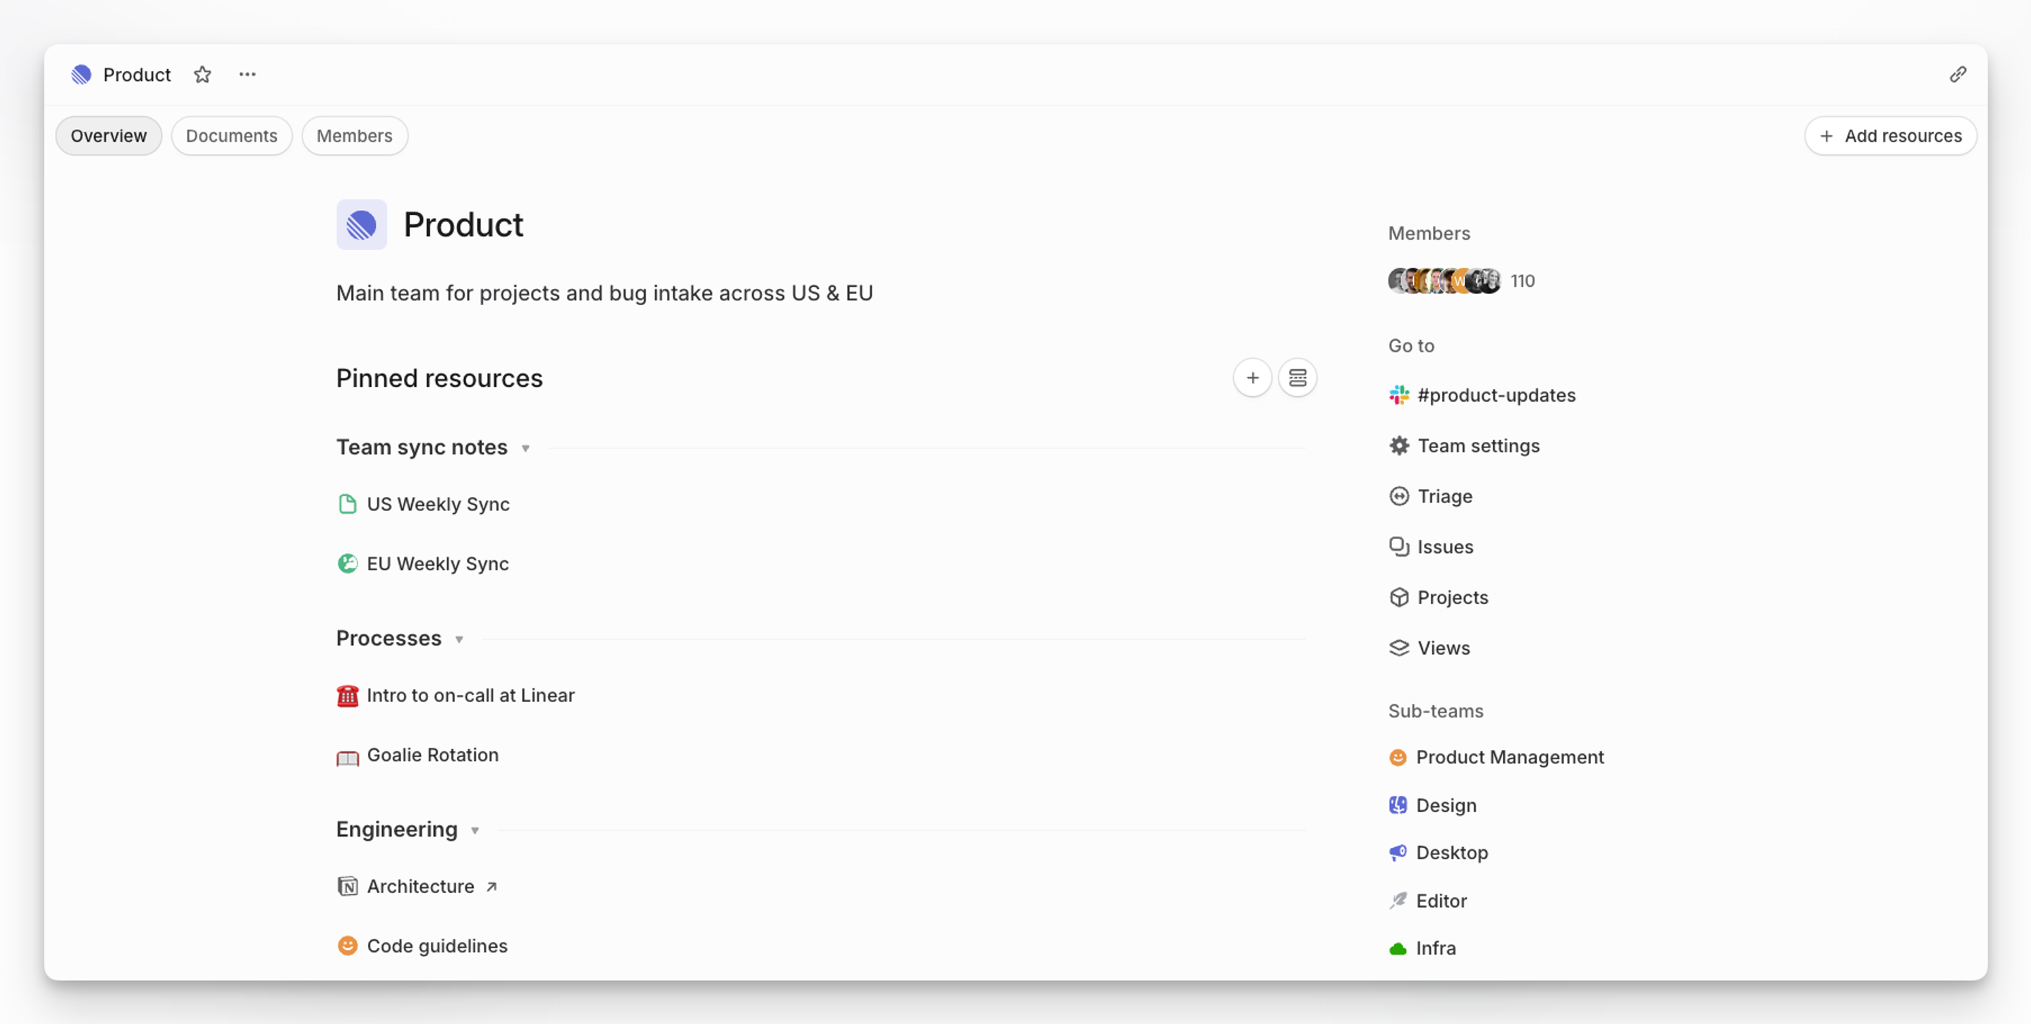Click the Product name in header breadcrumb
The height and width of the screenshot is (1024, 2031).
coord(136,75)
